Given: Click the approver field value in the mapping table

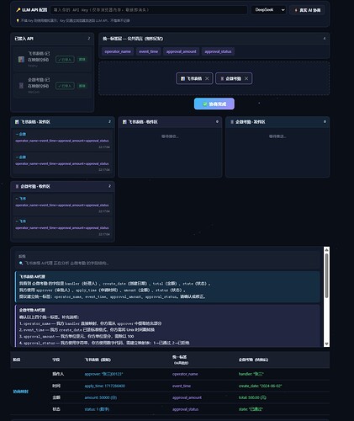Looking at the screenshot, I should (x=103, y=374).
